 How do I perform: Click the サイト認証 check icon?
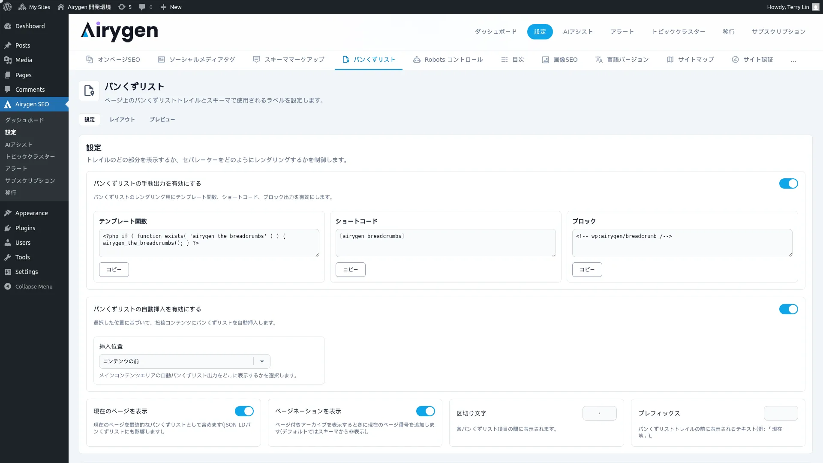735,60
